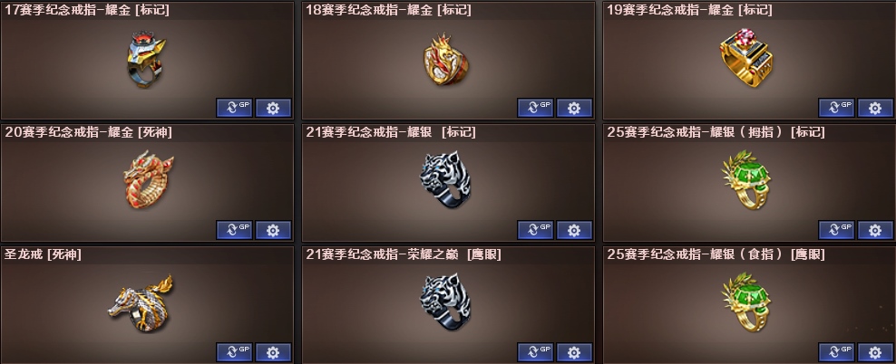The width and height of the screenshot is (896, 364).
Task: Click GP exchange icon for 18赛季纪念戒指-耀金
Action: pyautogui.click(x=535, y=108)
